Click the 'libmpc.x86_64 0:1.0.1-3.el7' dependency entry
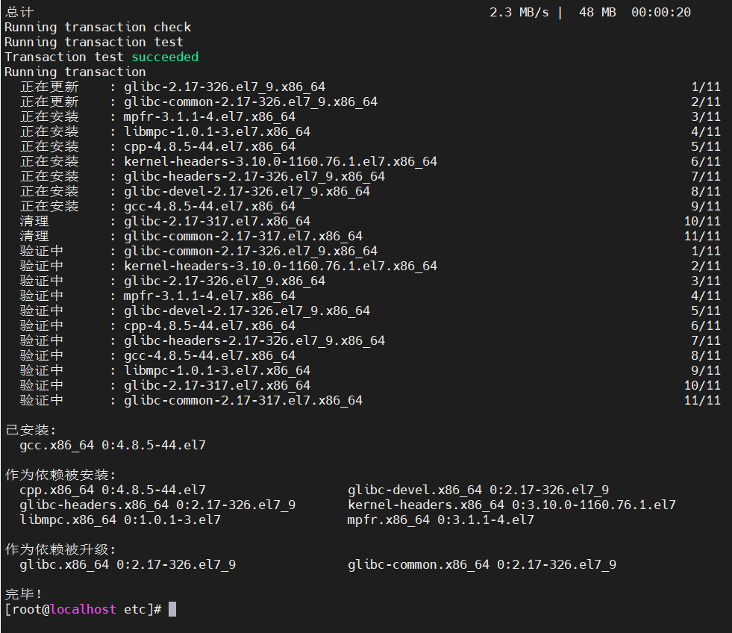This screenshot has height=633, width=732. point(119,520)
